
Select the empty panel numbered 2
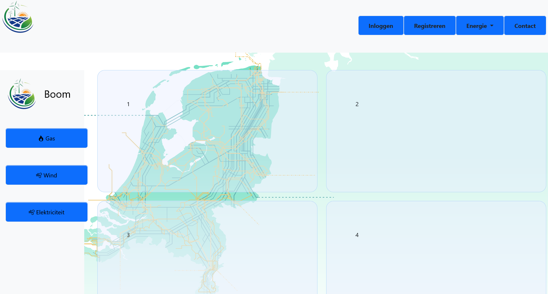[x=436, y=131]
